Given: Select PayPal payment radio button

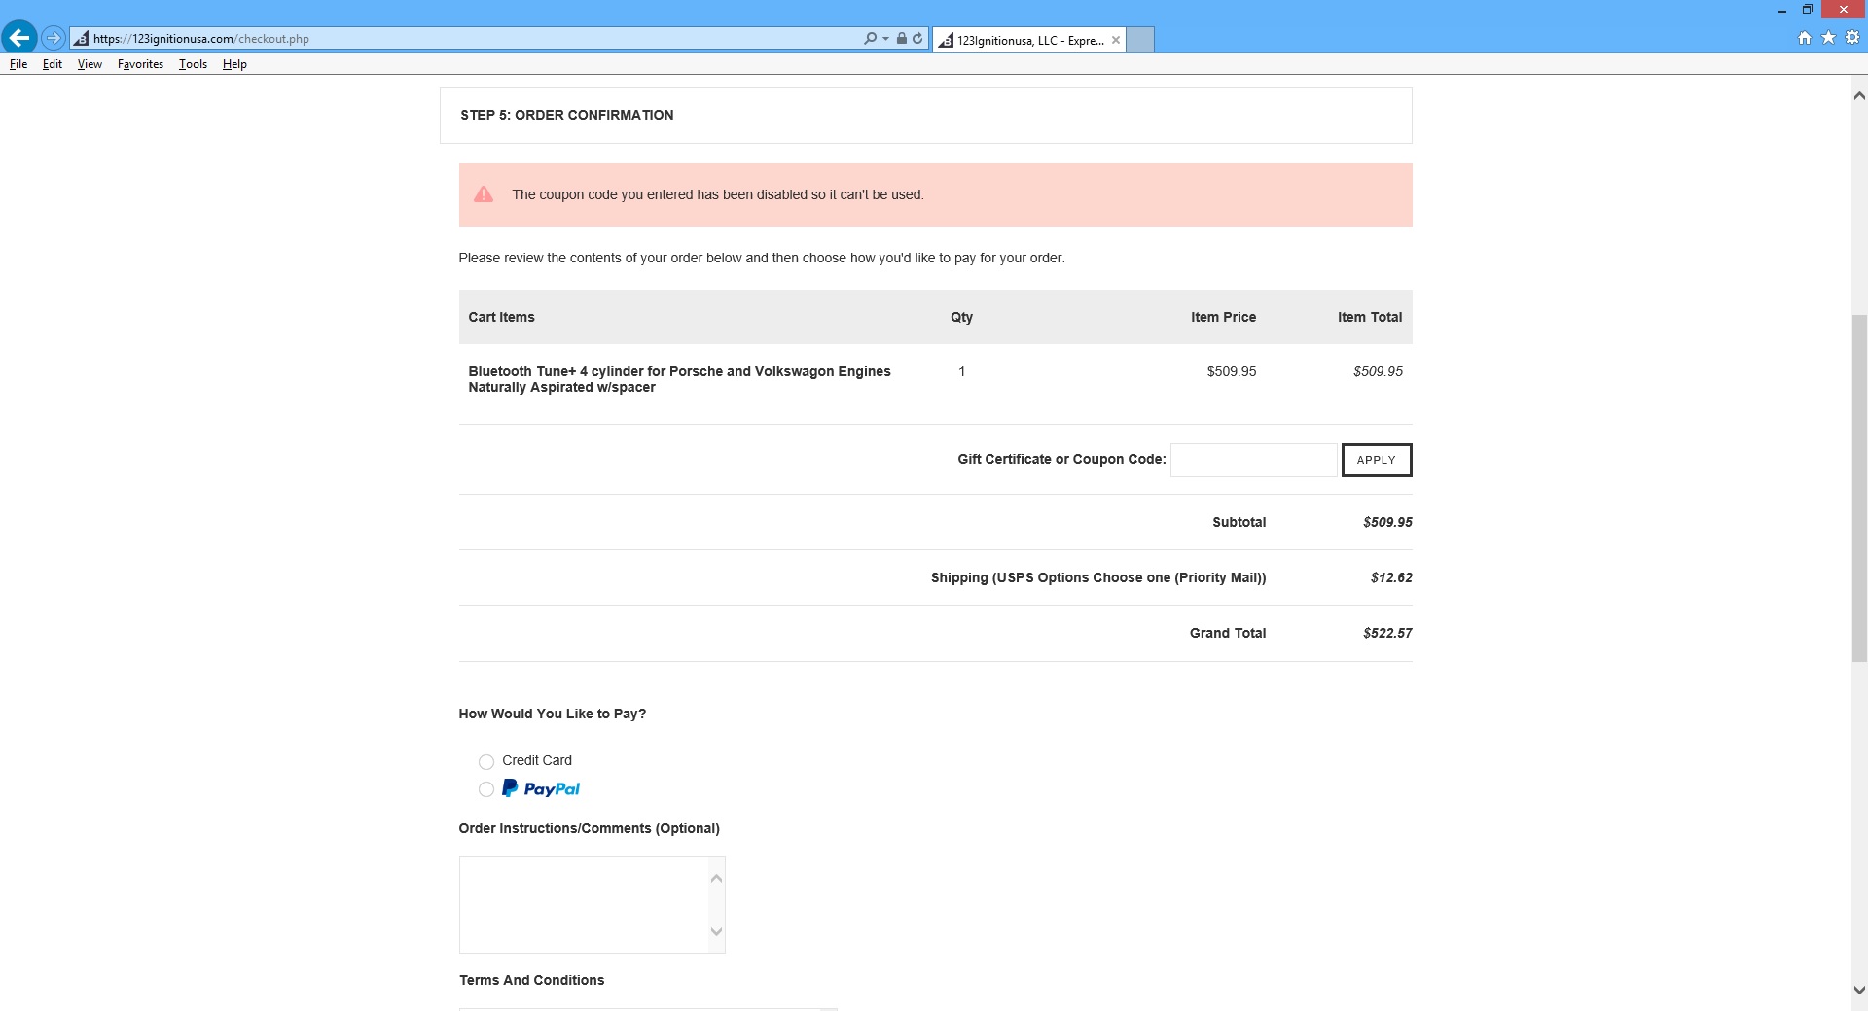Looking at the screenshot, I should point(486,789).
